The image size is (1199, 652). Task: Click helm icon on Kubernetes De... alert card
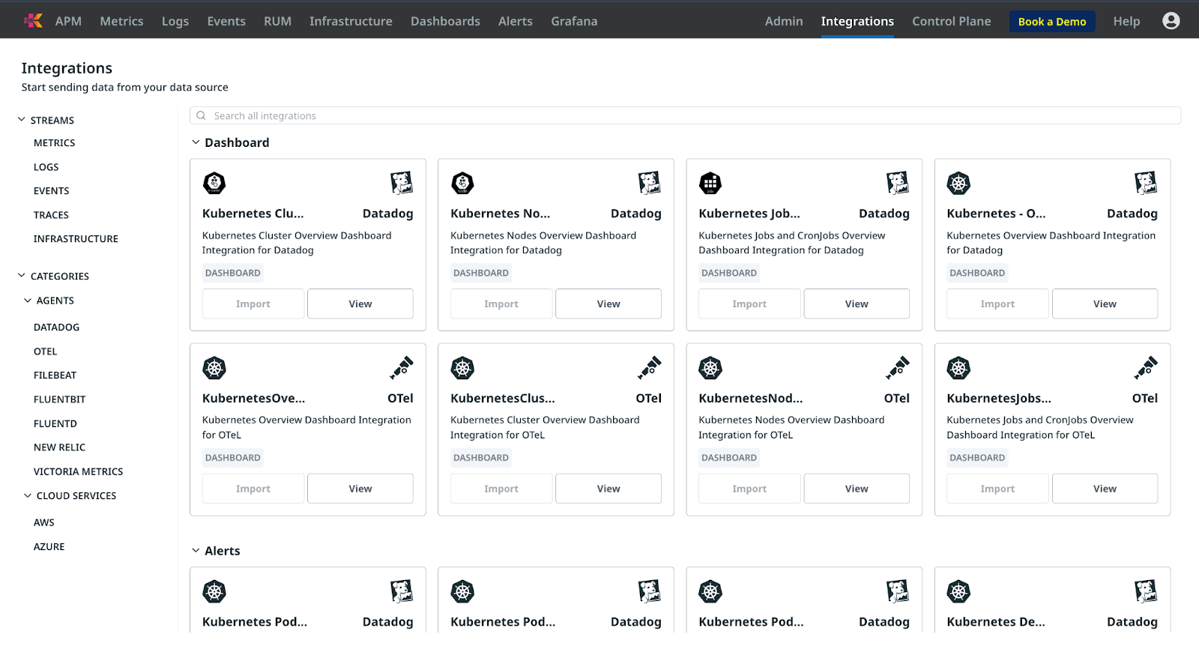(958, 592)
